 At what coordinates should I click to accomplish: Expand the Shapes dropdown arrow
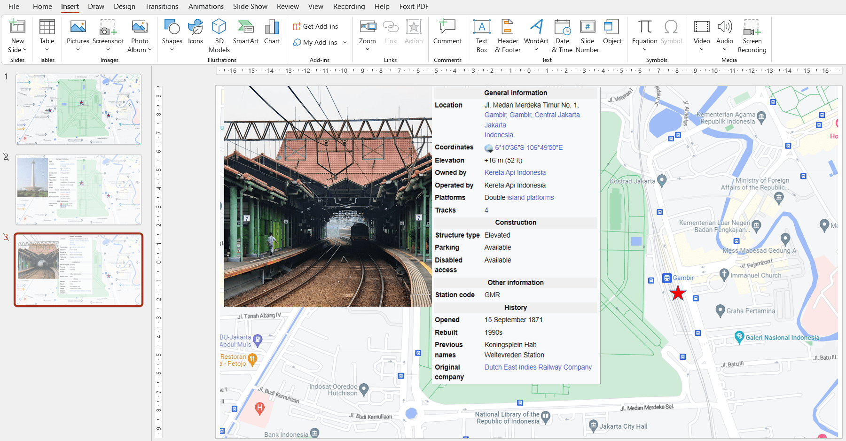pos(172,50)
